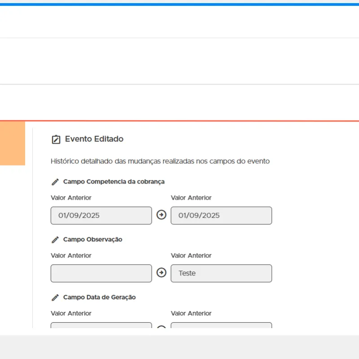Click the field containing Teste
The width and height of the screenshot is (359, 359).
221,273
